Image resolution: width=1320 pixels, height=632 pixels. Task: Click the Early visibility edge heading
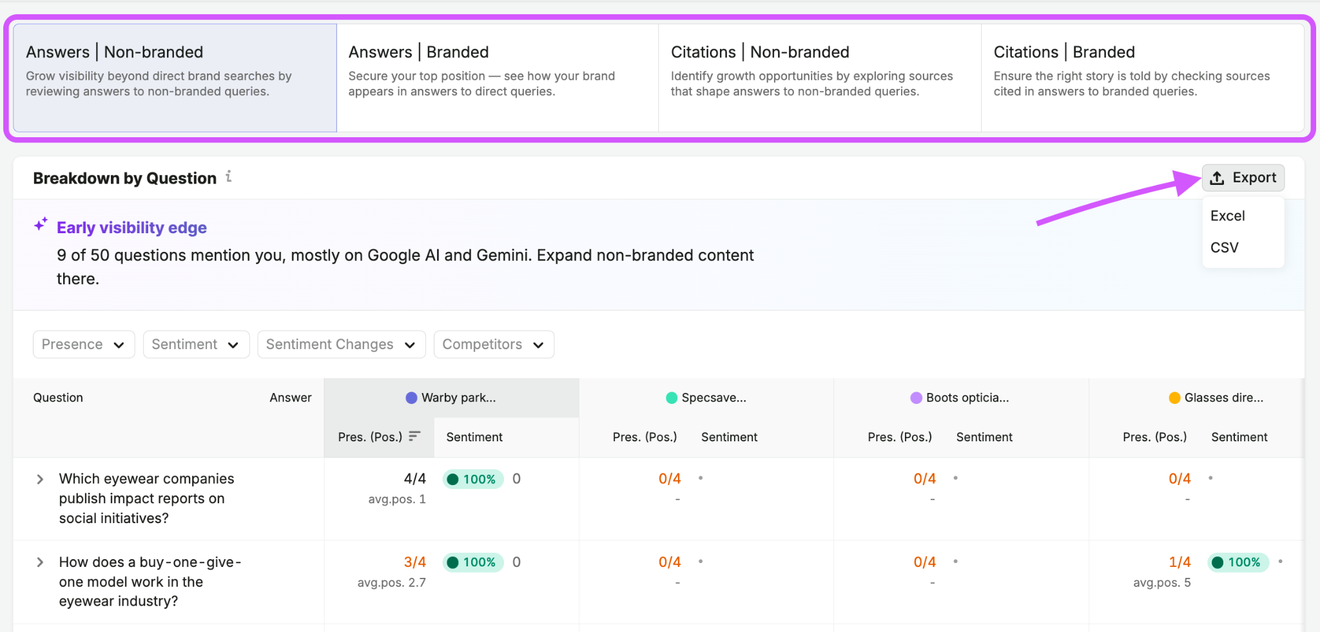coord(131,228)
